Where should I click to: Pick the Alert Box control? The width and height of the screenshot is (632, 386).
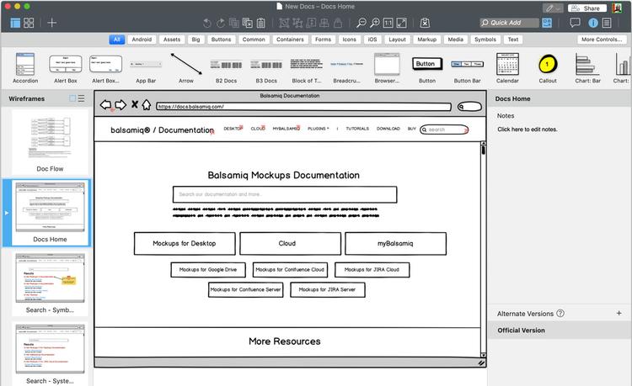tap(65, 69)
